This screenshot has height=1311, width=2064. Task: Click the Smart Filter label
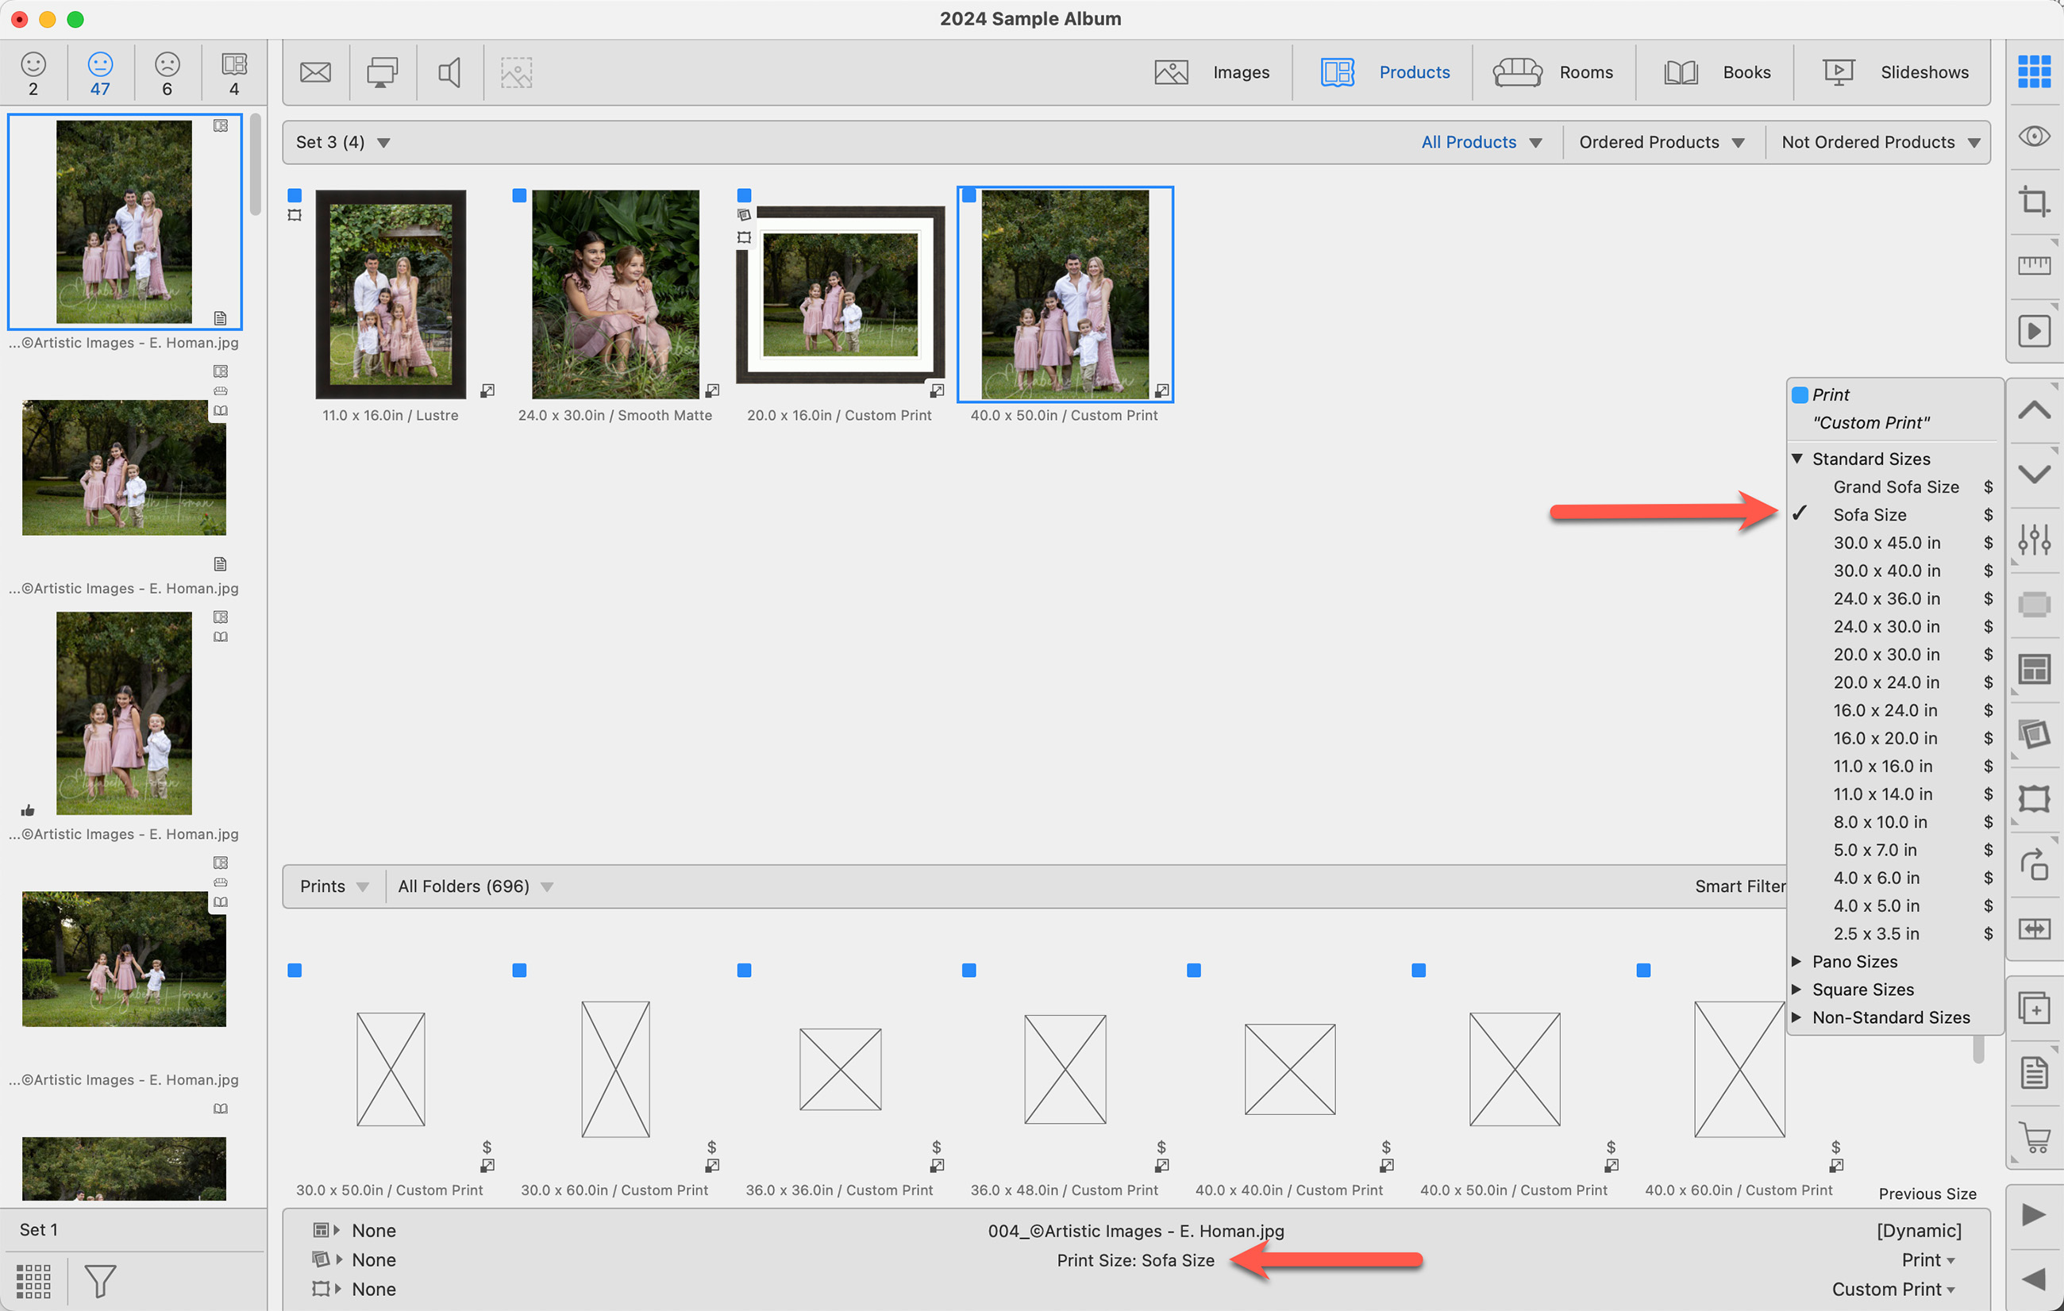pos(1739,886)
